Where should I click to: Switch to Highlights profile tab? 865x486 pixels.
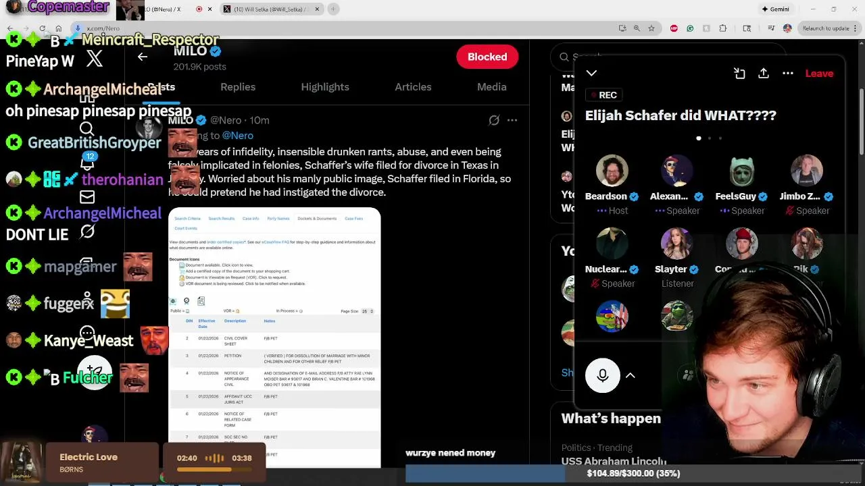coord(325,86)
